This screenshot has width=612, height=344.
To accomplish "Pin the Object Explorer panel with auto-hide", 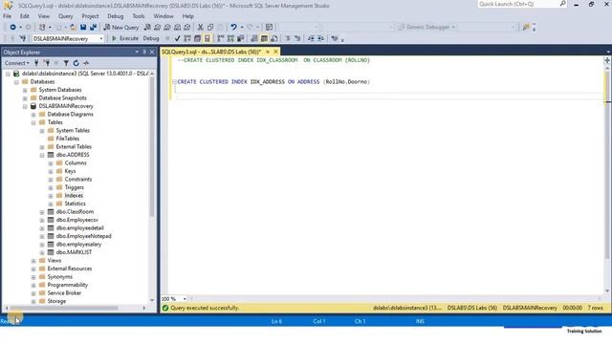I will click(x=144, y=52).
